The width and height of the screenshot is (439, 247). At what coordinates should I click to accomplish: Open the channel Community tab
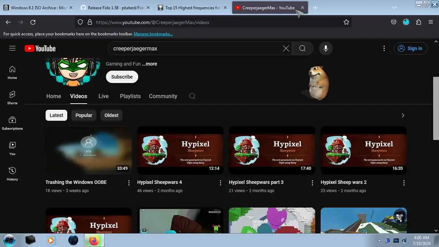pos(163,96)
